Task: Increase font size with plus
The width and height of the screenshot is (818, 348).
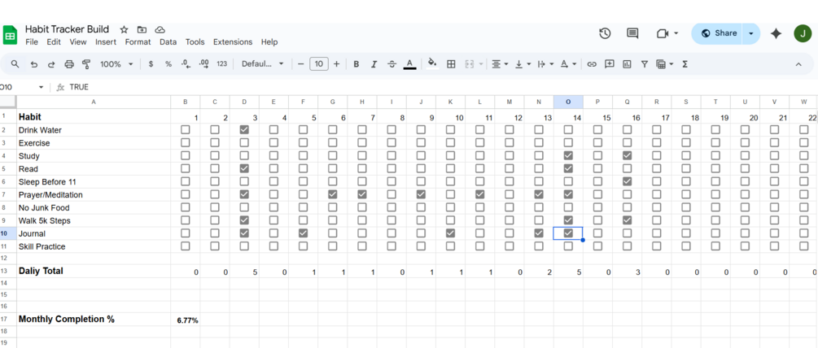Action: point(336,64)
